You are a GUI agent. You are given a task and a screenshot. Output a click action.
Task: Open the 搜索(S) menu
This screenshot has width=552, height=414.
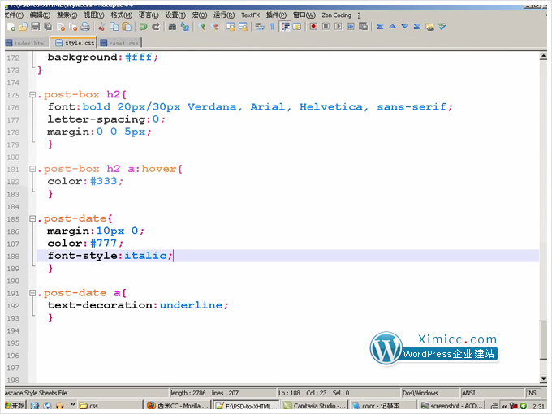[67, 15]
